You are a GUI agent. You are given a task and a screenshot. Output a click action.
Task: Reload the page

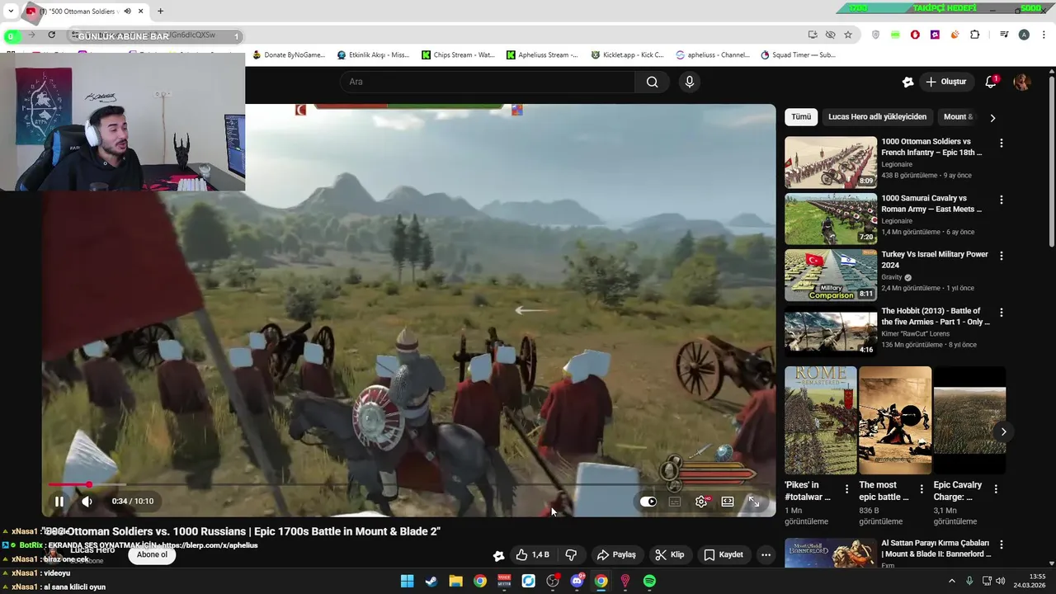(51, 35)
